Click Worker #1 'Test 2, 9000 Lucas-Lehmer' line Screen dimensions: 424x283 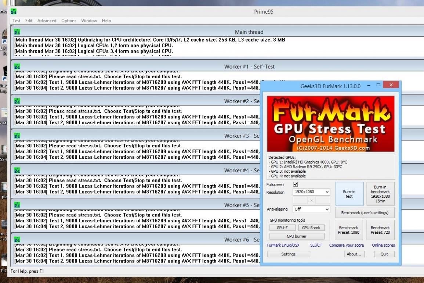click(x=137, y=88)
